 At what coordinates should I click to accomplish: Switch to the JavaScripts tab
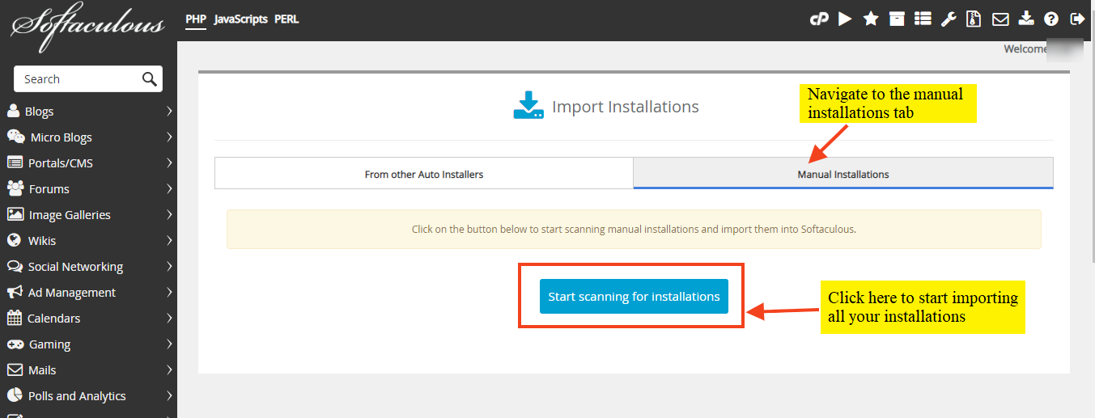tap(240, 19)
